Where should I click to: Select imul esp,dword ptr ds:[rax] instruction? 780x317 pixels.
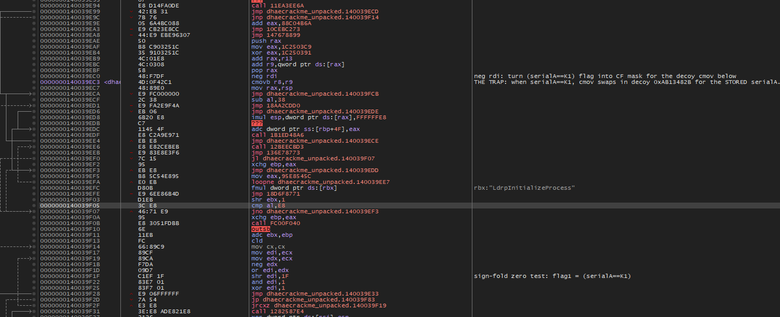coord(319,117)
